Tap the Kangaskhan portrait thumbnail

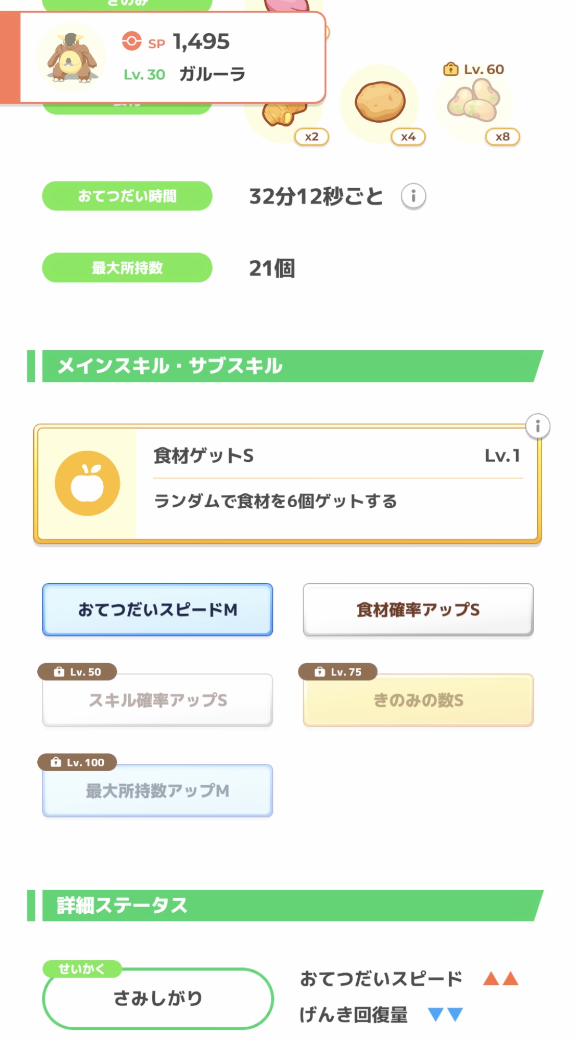[x=72, y=57]
